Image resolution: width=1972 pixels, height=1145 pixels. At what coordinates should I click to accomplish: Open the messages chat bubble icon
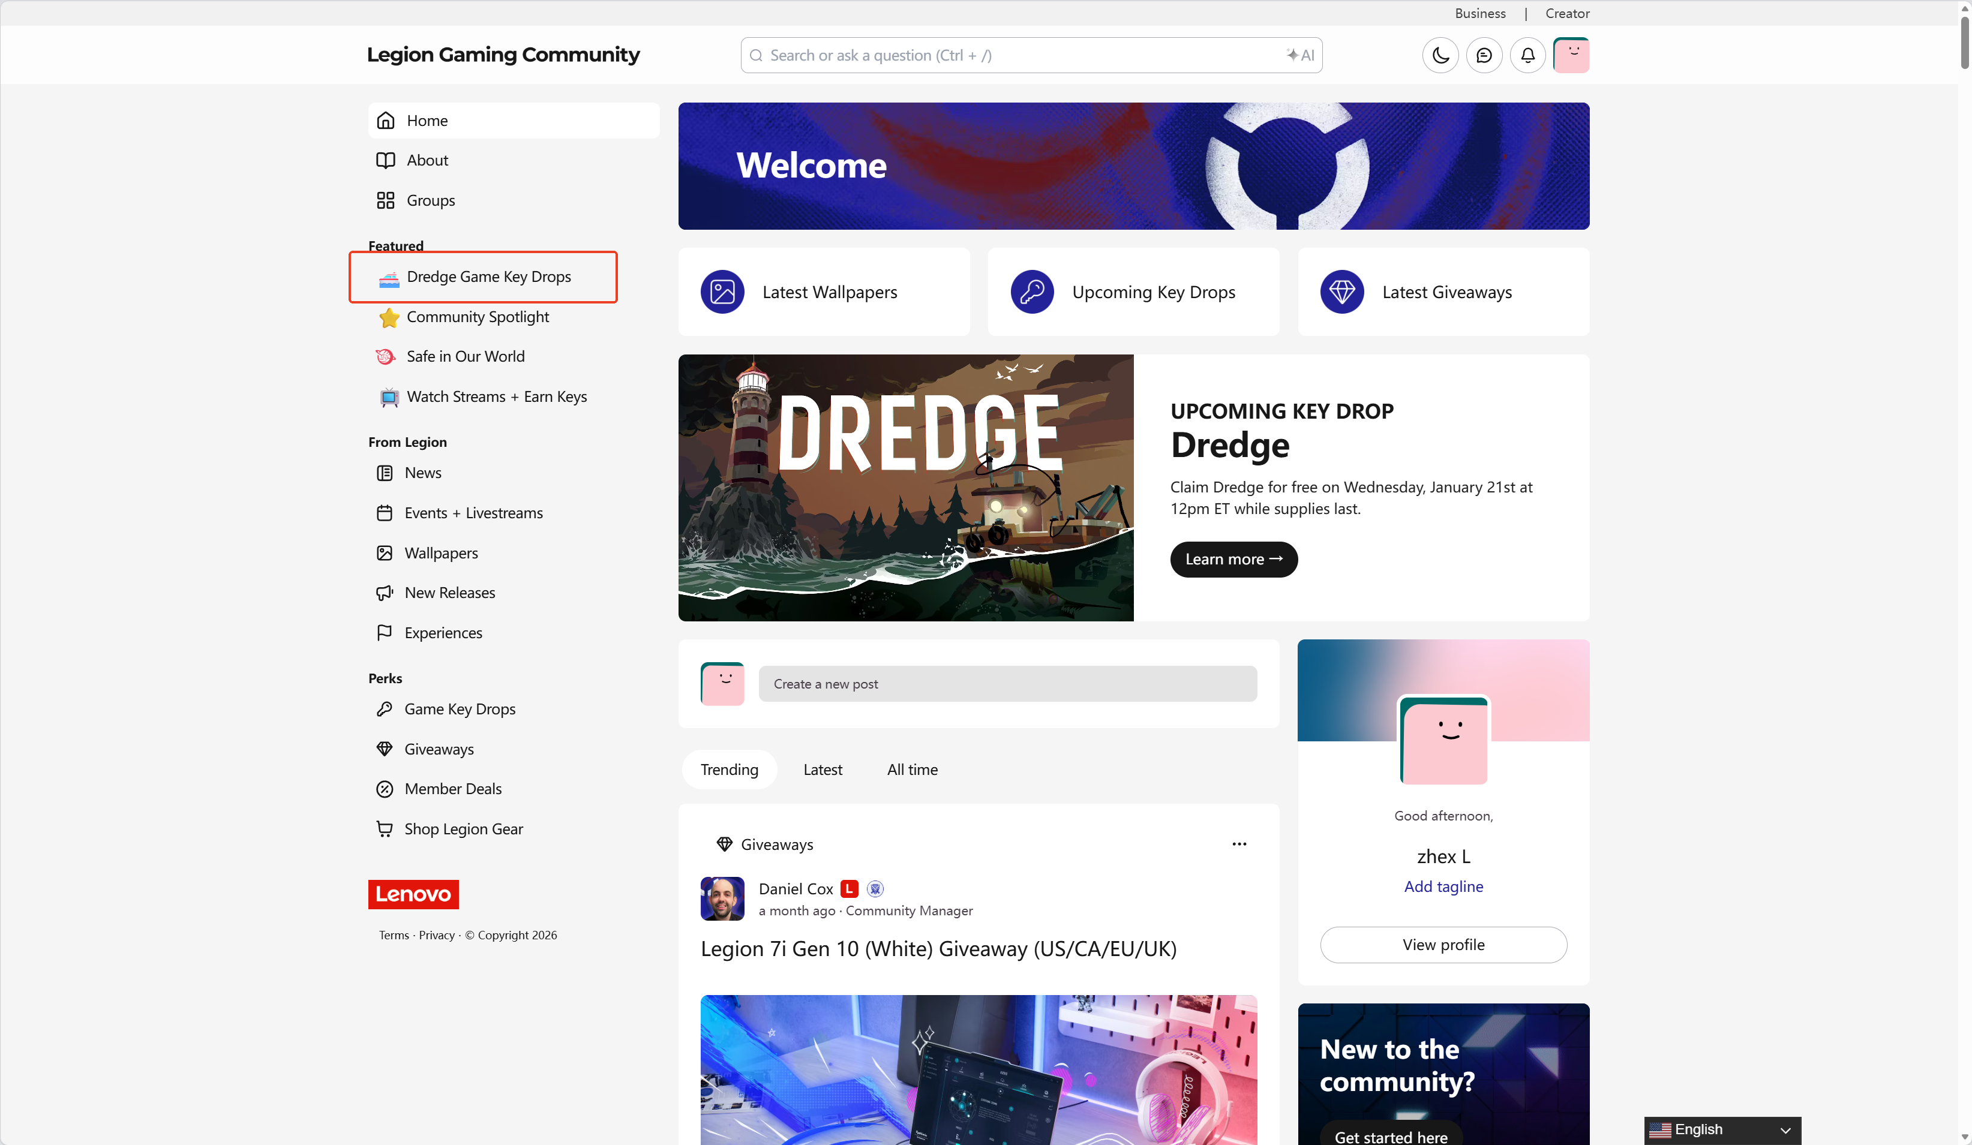click(1484, 56)
